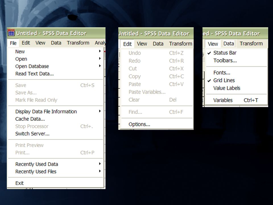
Task: Click Clear in the Edit menu
Action: click(x=157, y=100)
